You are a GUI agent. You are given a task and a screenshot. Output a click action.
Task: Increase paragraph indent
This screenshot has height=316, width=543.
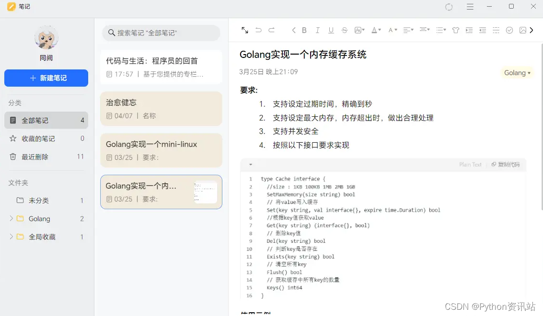pos(469,30)
